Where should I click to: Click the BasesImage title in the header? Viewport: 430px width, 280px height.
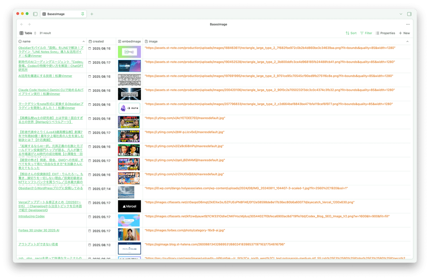point(219,24)
